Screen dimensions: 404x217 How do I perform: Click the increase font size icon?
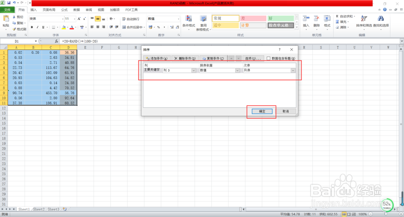(x=79, y=19)
